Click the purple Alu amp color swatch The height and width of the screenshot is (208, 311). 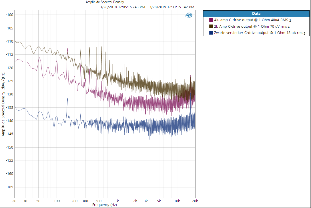[x=211, y=20]
